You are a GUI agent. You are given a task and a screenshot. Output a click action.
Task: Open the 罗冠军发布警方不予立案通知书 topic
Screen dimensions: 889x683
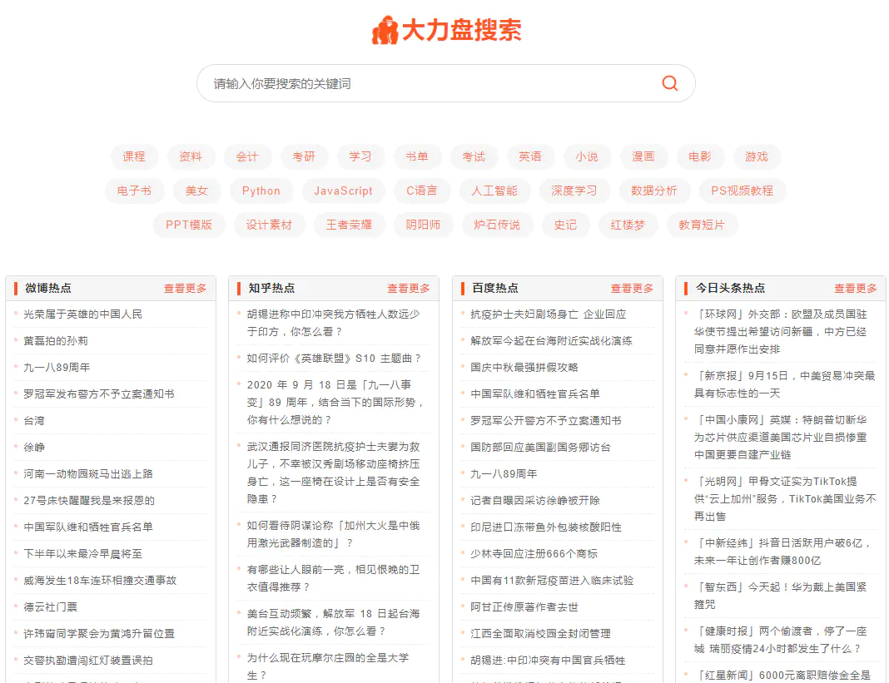click(x=99, y=394)
